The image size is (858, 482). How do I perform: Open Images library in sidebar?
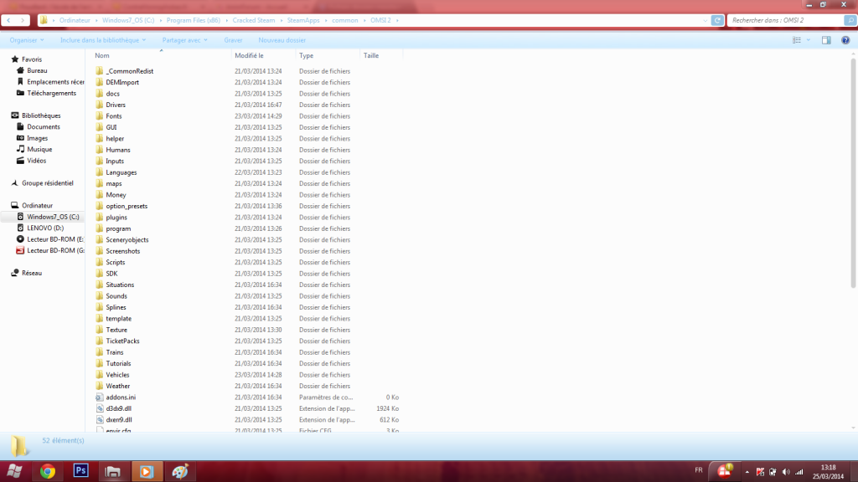[x=37, y=138]
